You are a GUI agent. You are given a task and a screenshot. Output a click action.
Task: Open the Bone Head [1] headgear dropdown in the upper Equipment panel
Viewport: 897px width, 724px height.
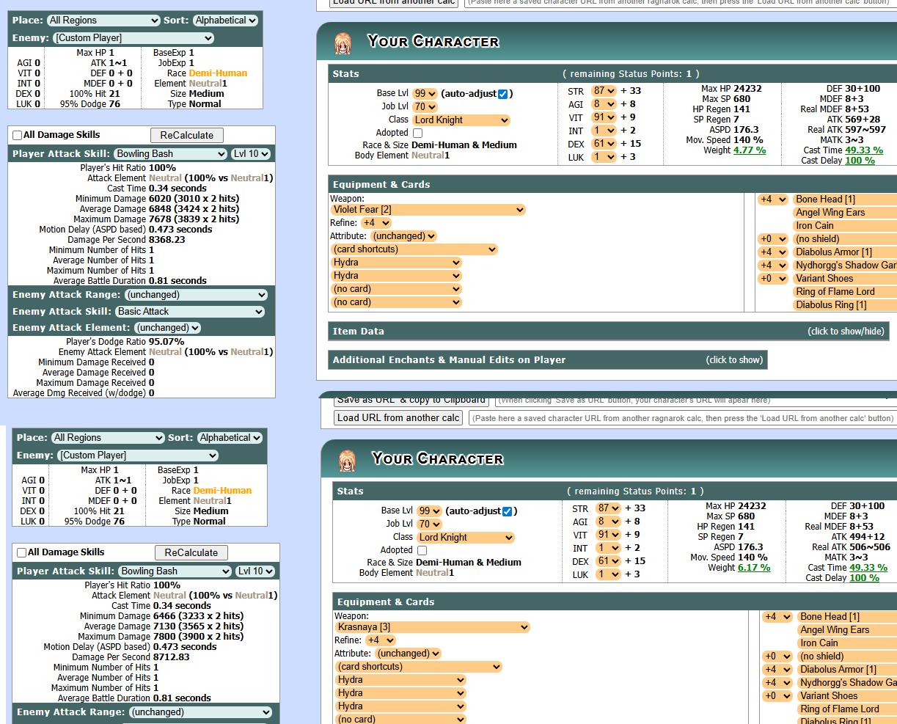pos(845,200)
